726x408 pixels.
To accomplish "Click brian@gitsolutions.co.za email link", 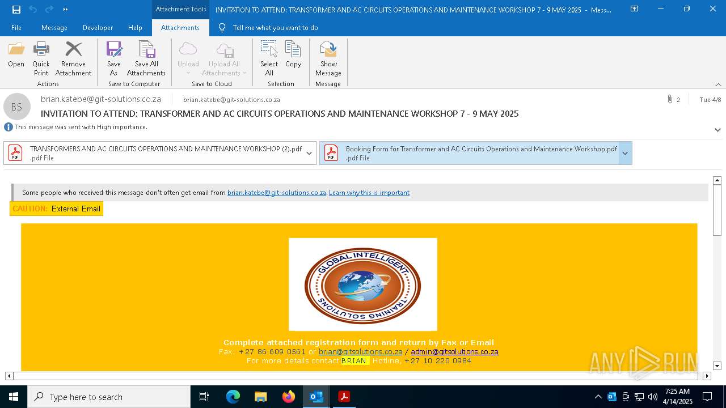I will (361, 351).
